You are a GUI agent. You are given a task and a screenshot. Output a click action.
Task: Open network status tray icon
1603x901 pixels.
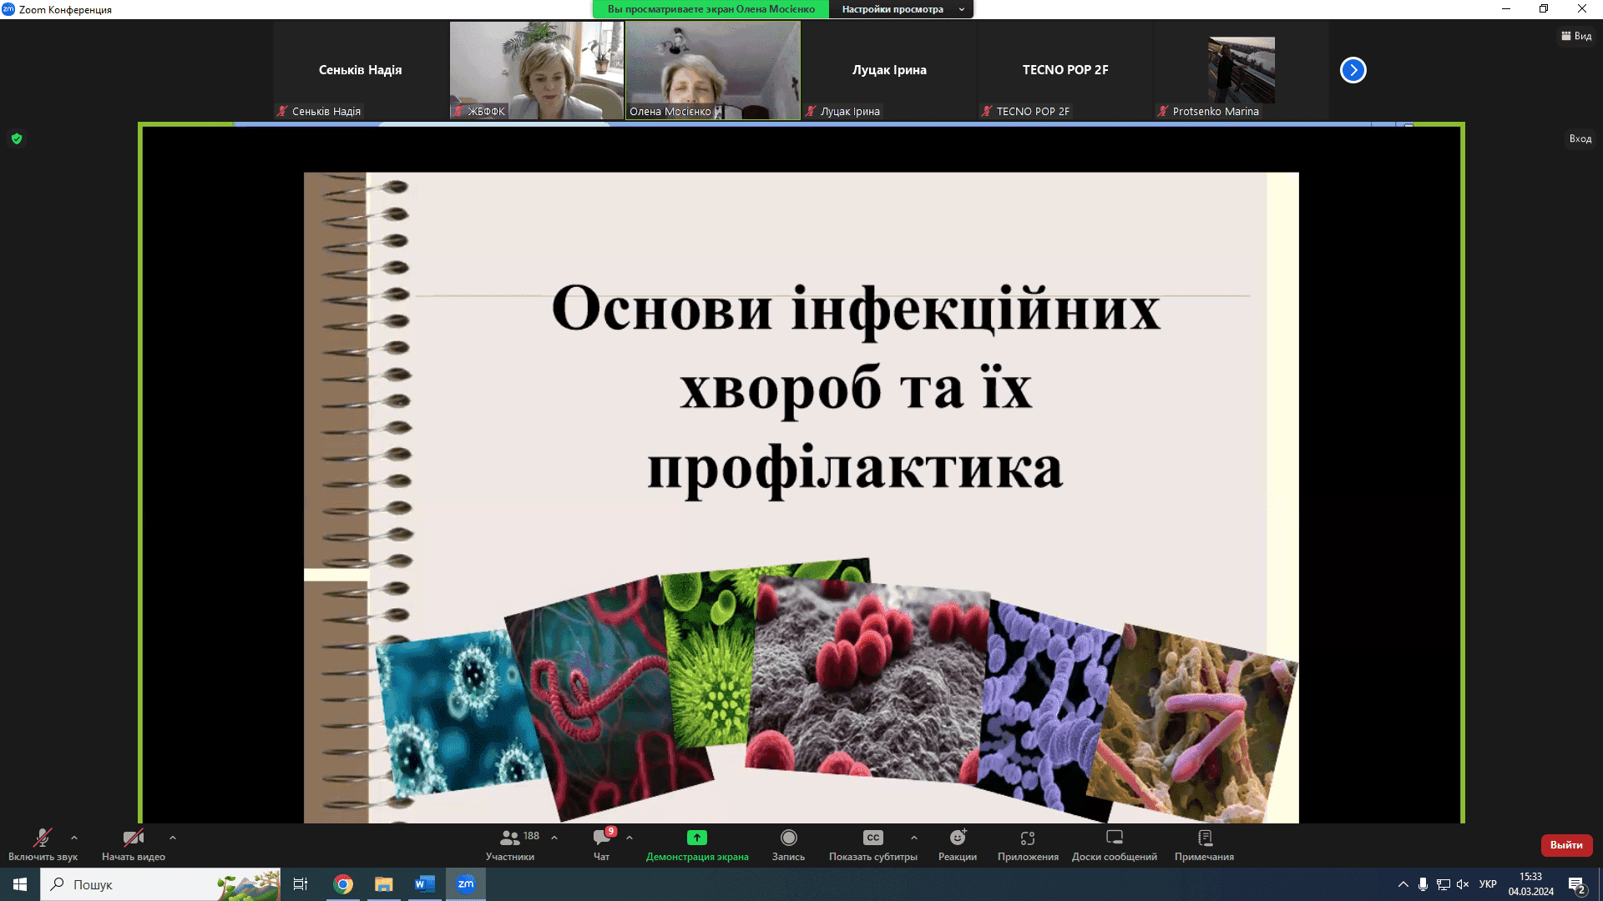tap(1443, 884)
